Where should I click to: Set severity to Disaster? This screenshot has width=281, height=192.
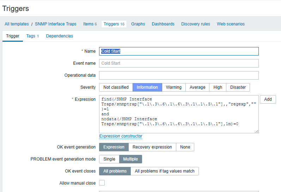(238, 87)
